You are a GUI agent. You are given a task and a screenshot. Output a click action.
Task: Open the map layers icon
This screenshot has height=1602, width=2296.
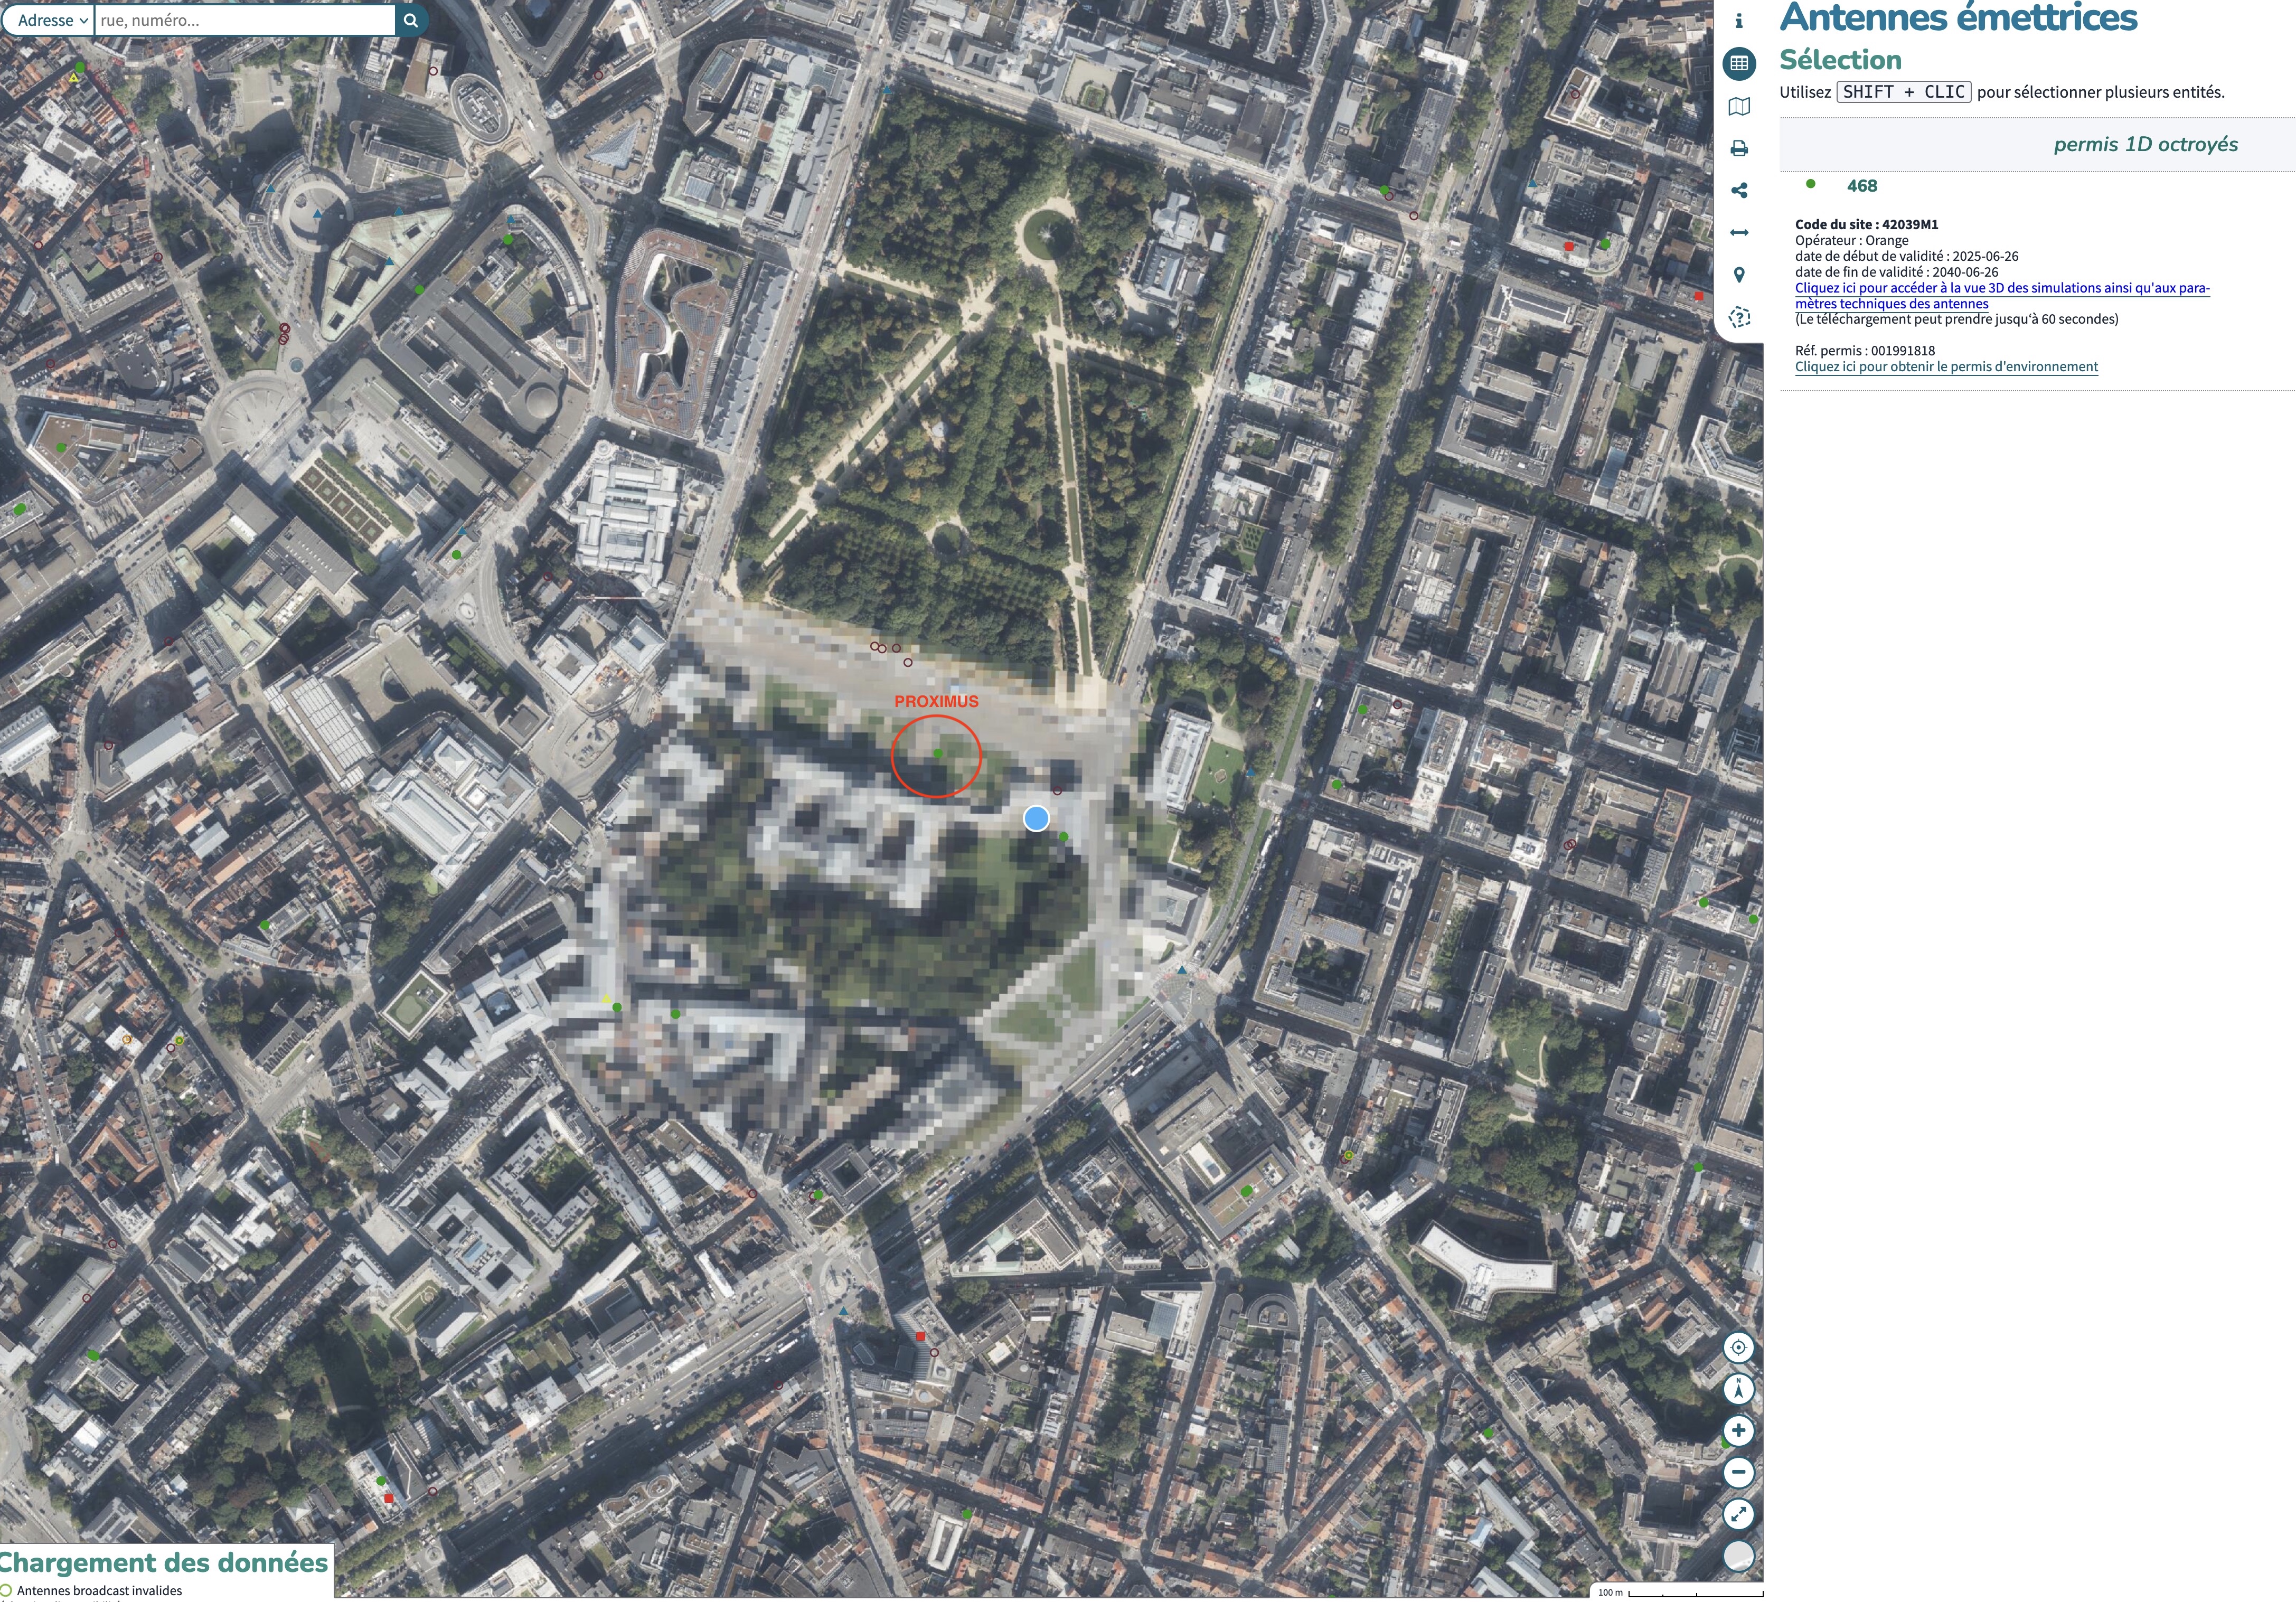(x=1739, y=106)
